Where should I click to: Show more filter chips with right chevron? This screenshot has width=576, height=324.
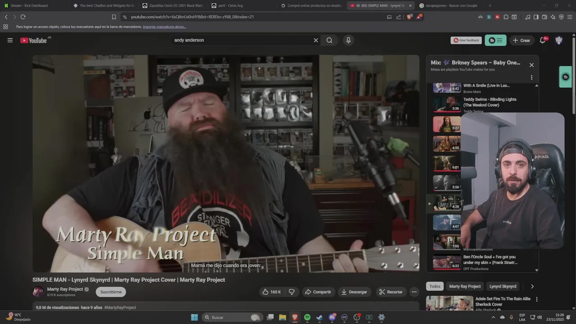pos(532,286)
